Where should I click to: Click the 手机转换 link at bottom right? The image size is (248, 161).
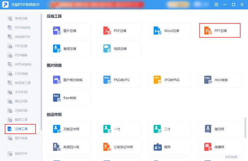click(x=231, y=157)
